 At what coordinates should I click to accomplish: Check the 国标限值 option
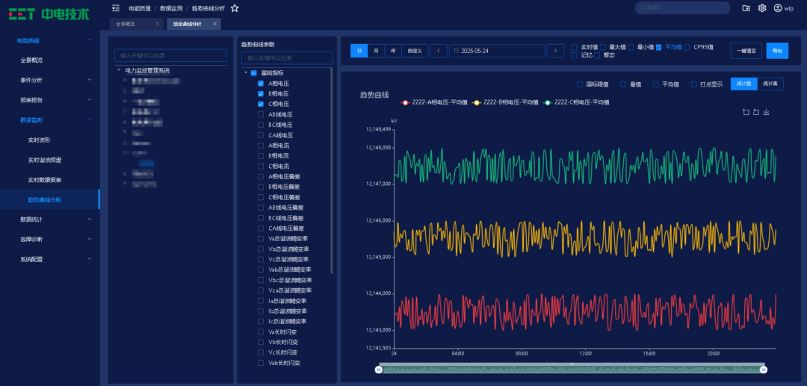coord(579,84)
